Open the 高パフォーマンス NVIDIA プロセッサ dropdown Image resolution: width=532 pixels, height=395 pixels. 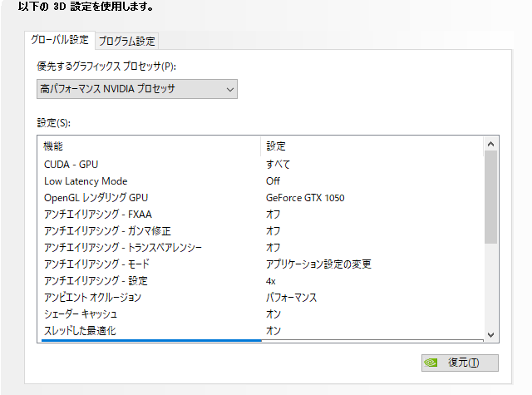tap(137, 89)
